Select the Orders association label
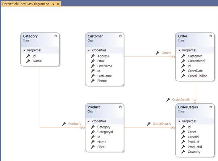This screenshot has width=218, height=161. coord(166,53)
